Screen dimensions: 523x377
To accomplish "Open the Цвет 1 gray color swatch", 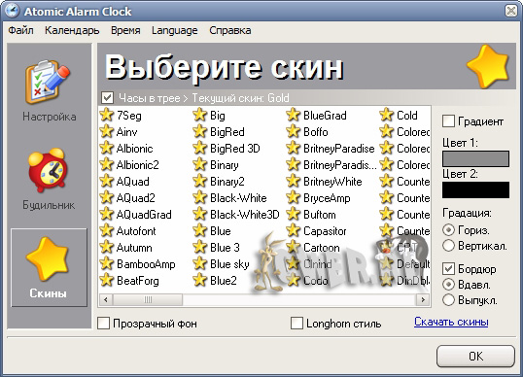I will 475,158.
